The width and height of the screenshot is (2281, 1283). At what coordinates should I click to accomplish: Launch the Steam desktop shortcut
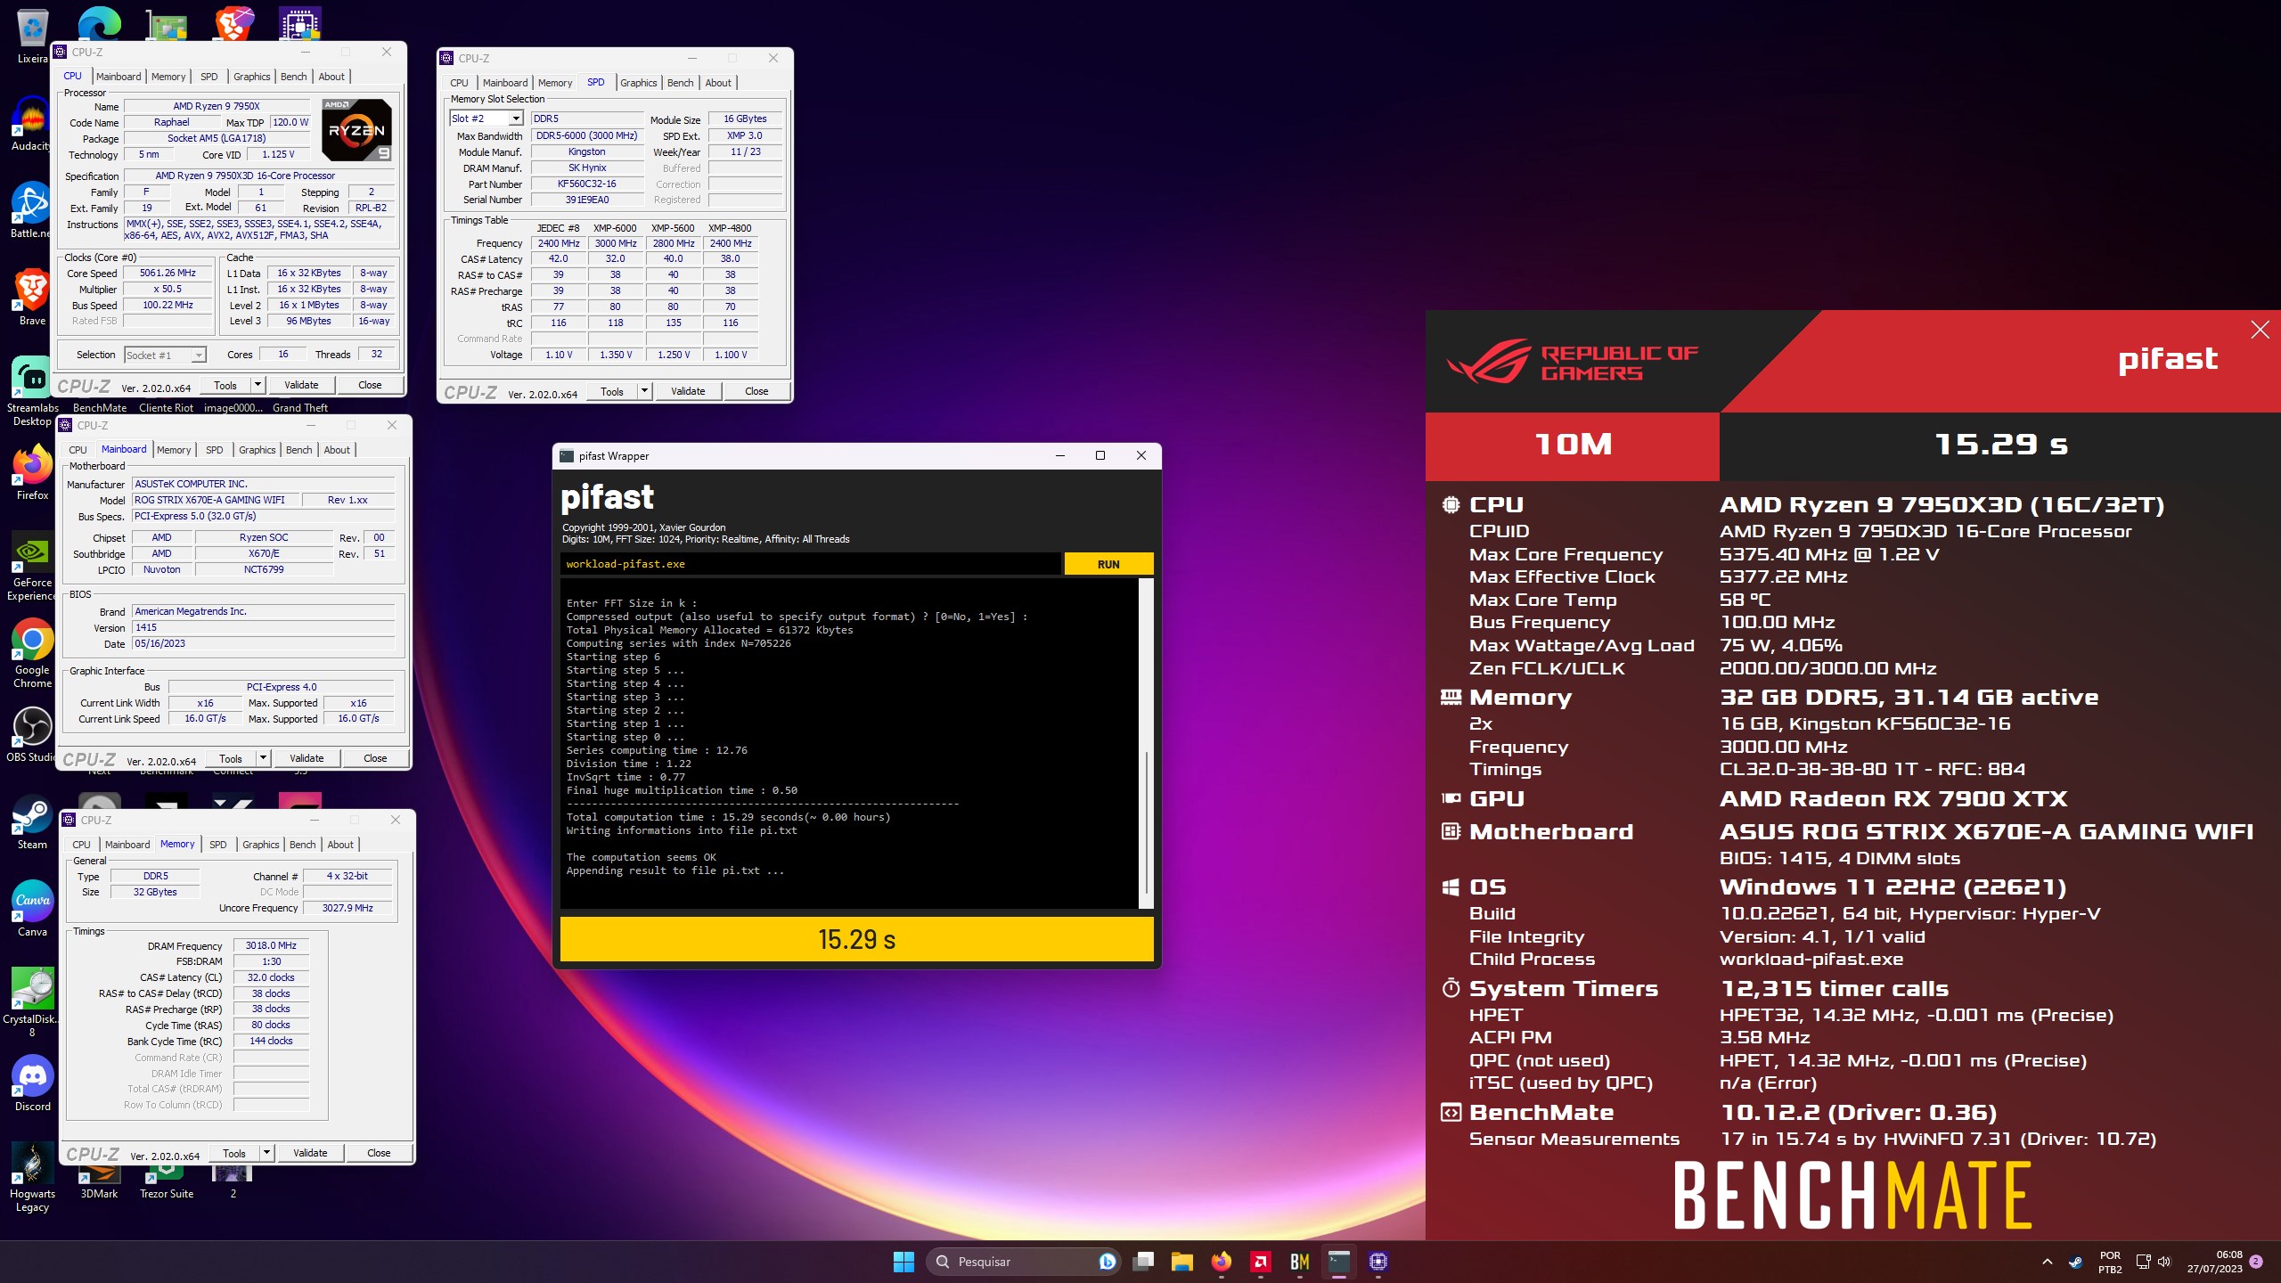[x=32, y=821]
